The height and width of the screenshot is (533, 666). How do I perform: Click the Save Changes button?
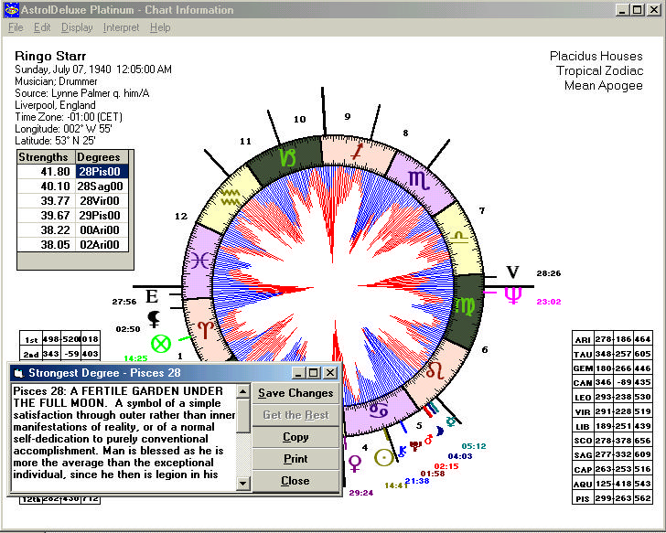click(x=295, y=393)
